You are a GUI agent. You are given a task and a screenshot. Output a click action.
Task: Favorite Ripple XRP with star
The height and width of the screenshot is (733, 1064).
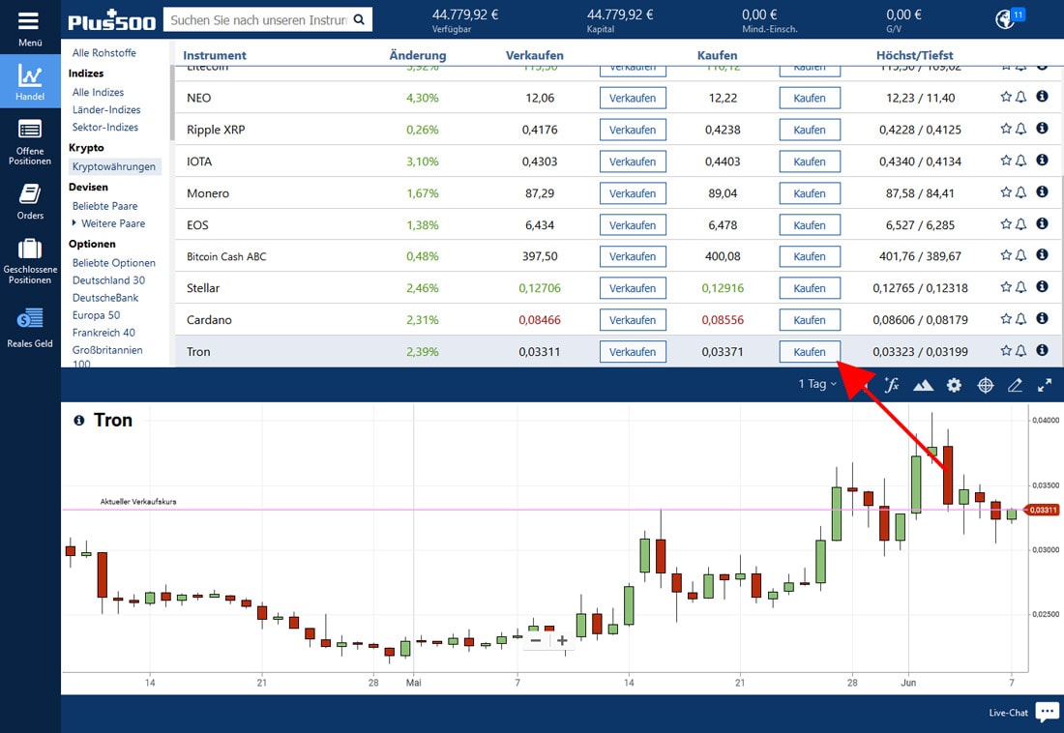(x=1006, y=129)
